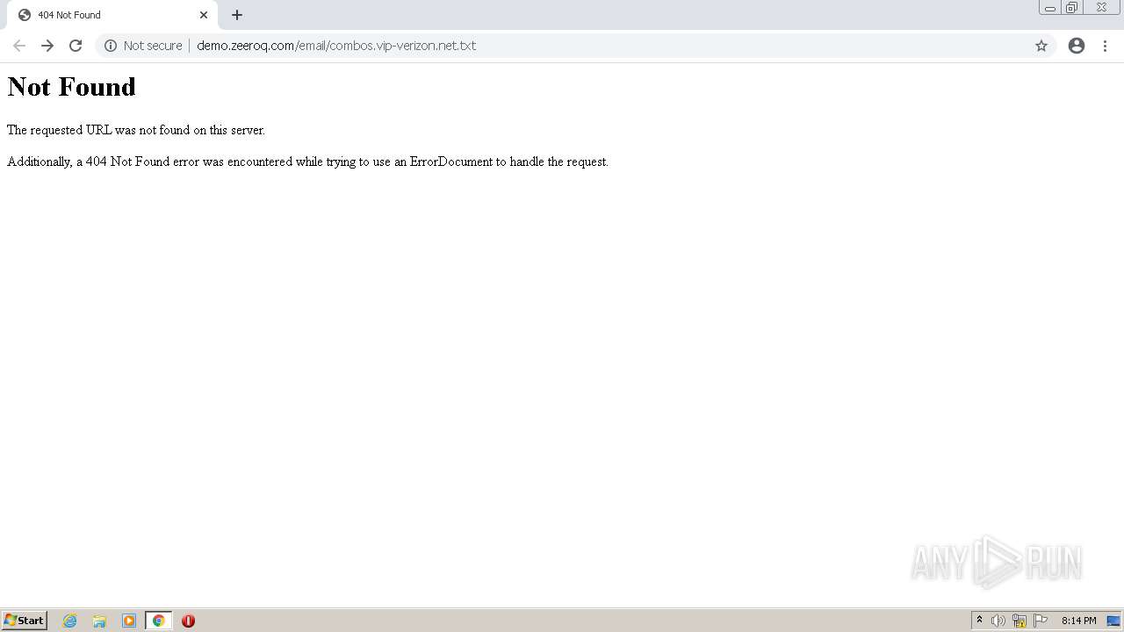1124x632 pixels.
Task: Close the Chrome window
Action: [x=1101, y=8]
